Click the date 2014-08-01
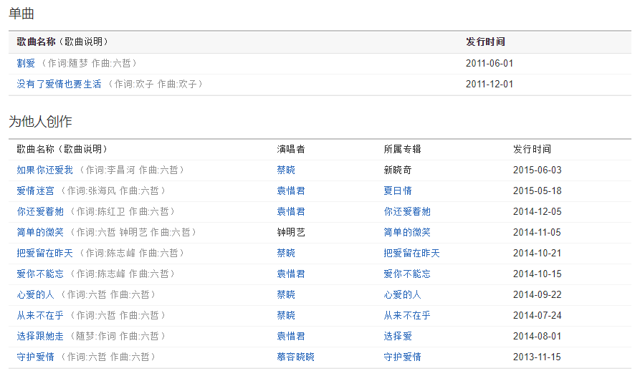The image size is (635, 371). click(x=537, y=336)
